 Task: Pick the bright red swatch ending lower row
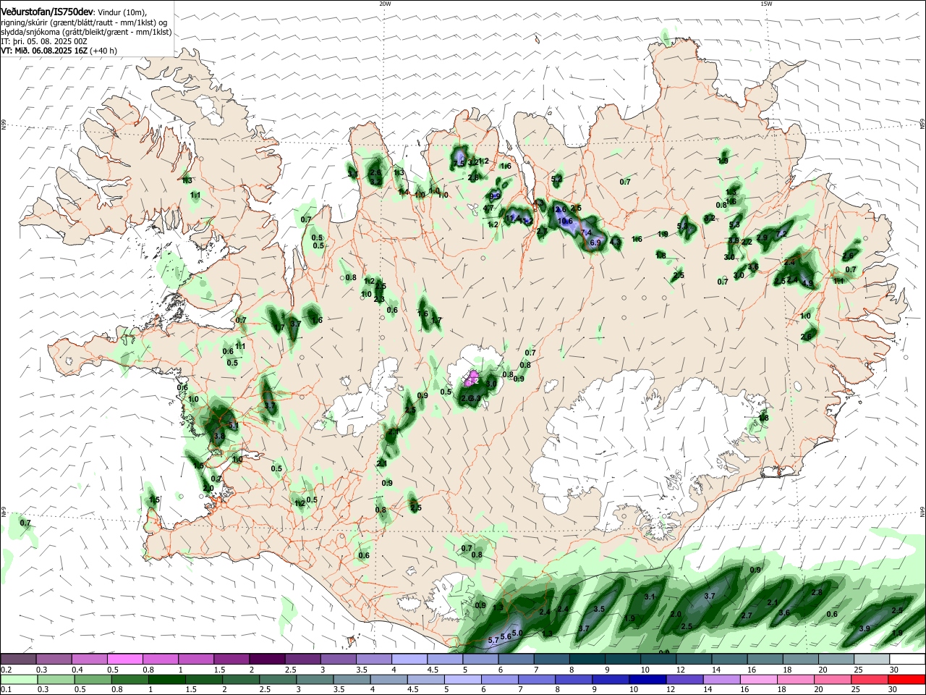click(x=906, y=679)
